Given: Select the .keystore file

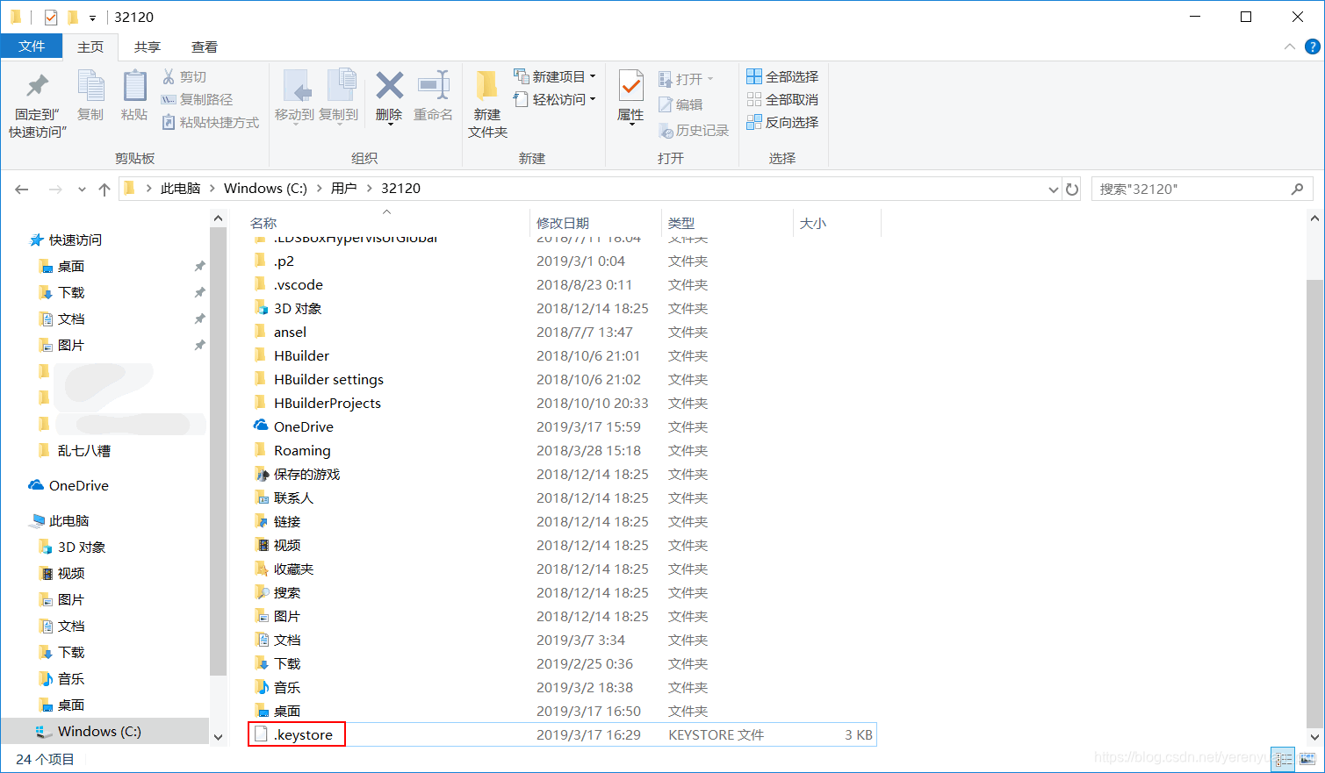Looking at the screenshot, I should [563, 734].
